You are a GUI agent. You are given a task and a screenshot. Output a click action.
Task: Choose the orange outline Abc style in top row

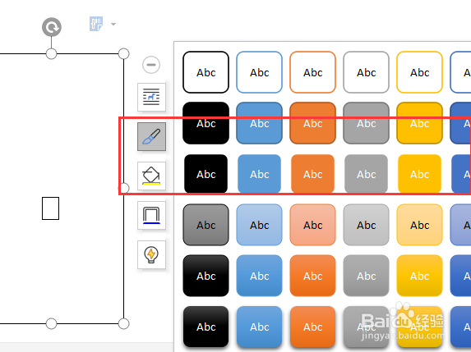click(x=312, y=72)
